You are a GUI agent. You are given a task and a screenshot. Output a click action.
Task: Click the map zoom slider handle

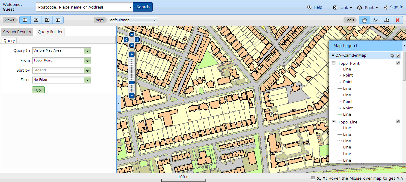pos(132,82)
